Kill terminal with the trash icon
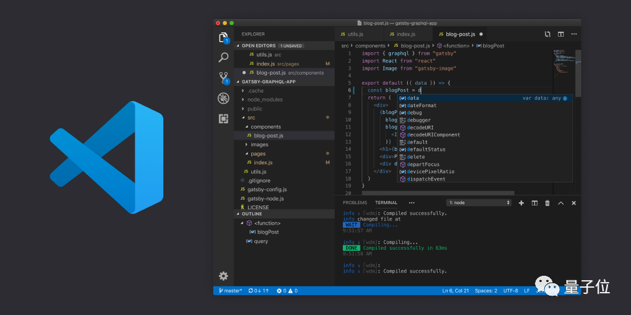 click(x=547, y=203)
